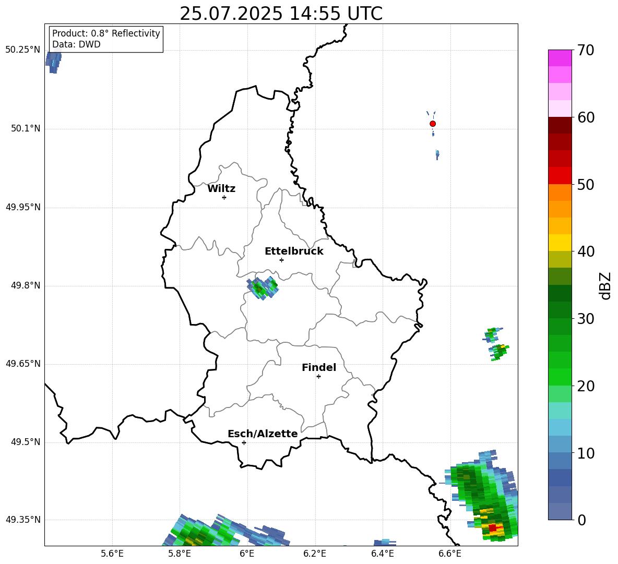Pick the bright green colorbar swatch at 20

click(560, 377)
